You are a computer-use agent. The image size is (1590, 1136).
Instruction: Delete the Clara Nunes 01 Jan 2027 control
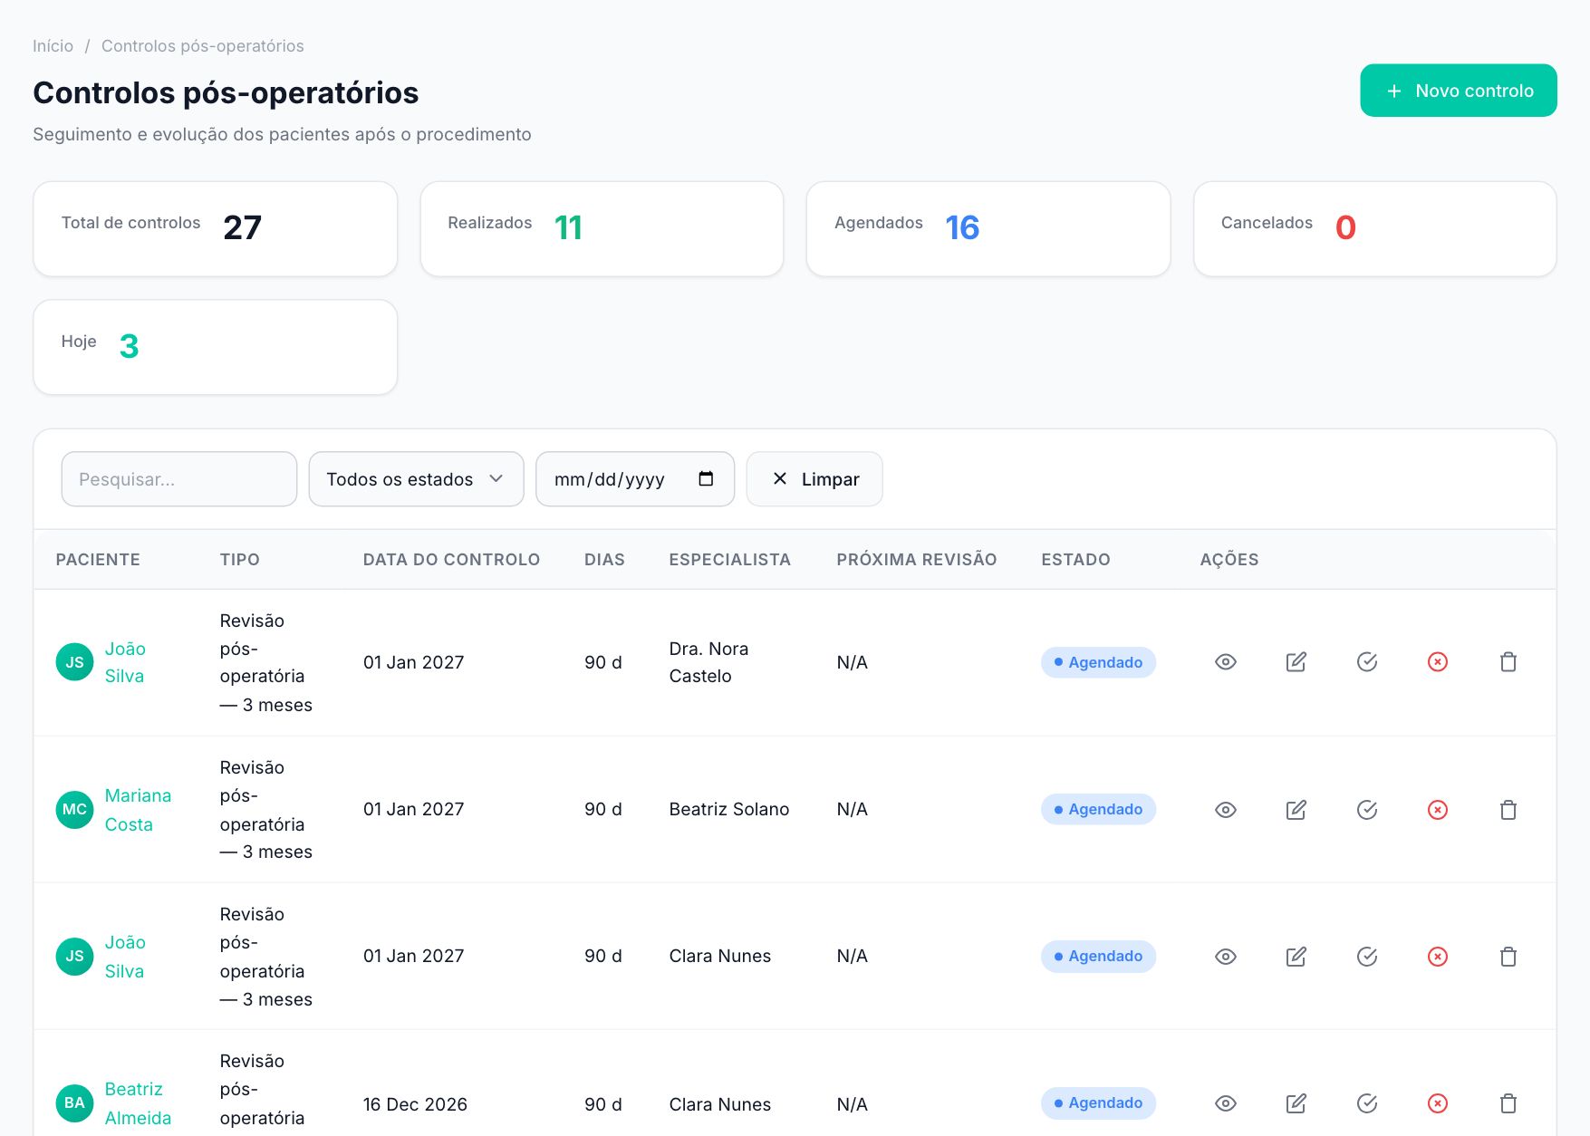pyautogui.click(x=1508, y=957)
